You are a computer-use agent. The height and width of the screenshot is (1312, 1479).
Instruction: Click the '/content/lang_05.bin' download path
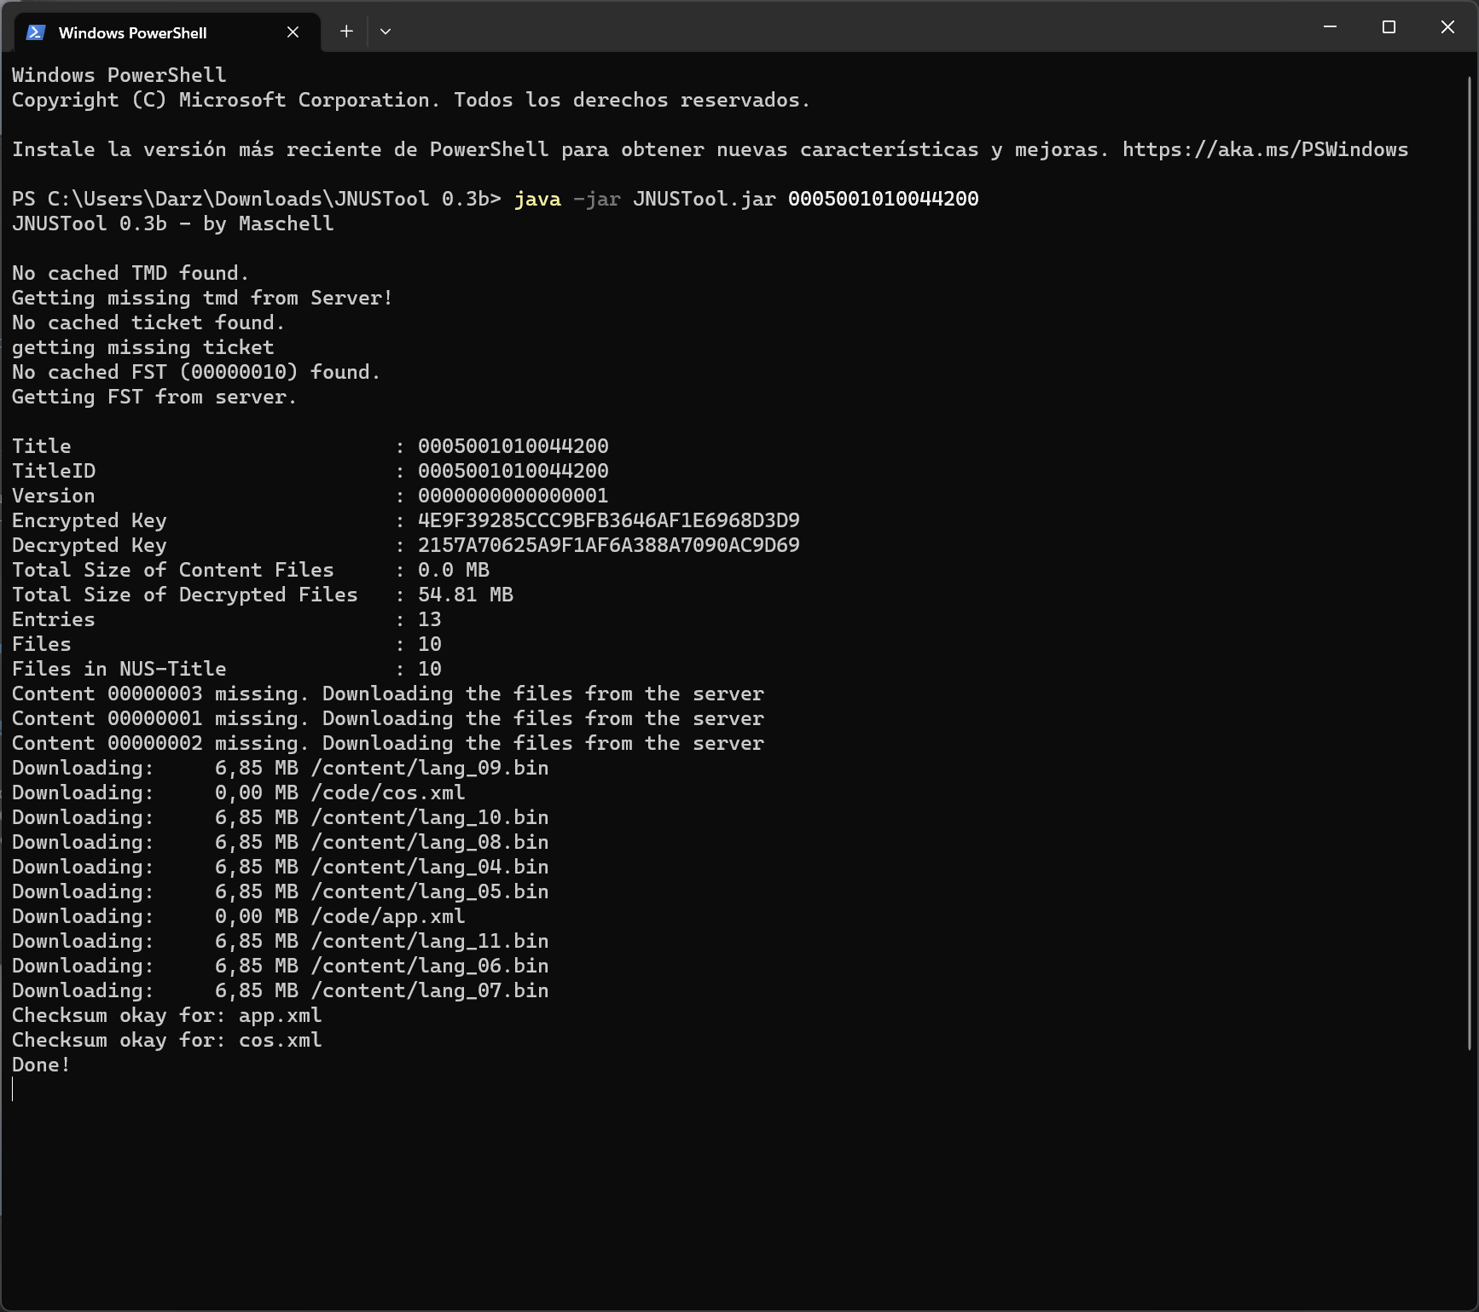(x=430, y=891)
